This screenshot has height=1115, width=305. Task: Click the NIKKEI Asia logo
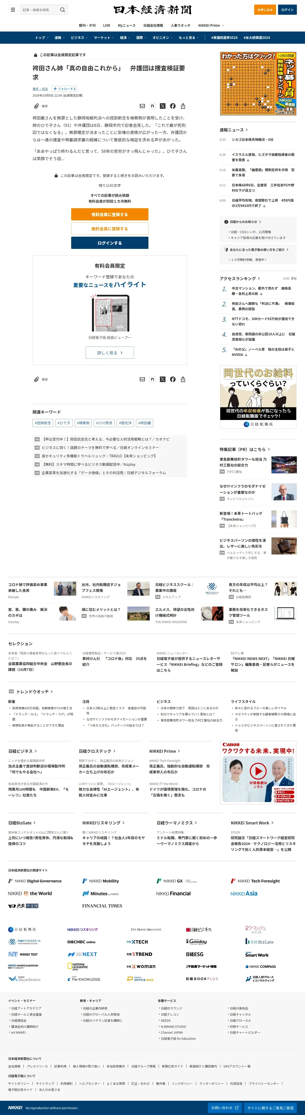click(x=244, y=893)
